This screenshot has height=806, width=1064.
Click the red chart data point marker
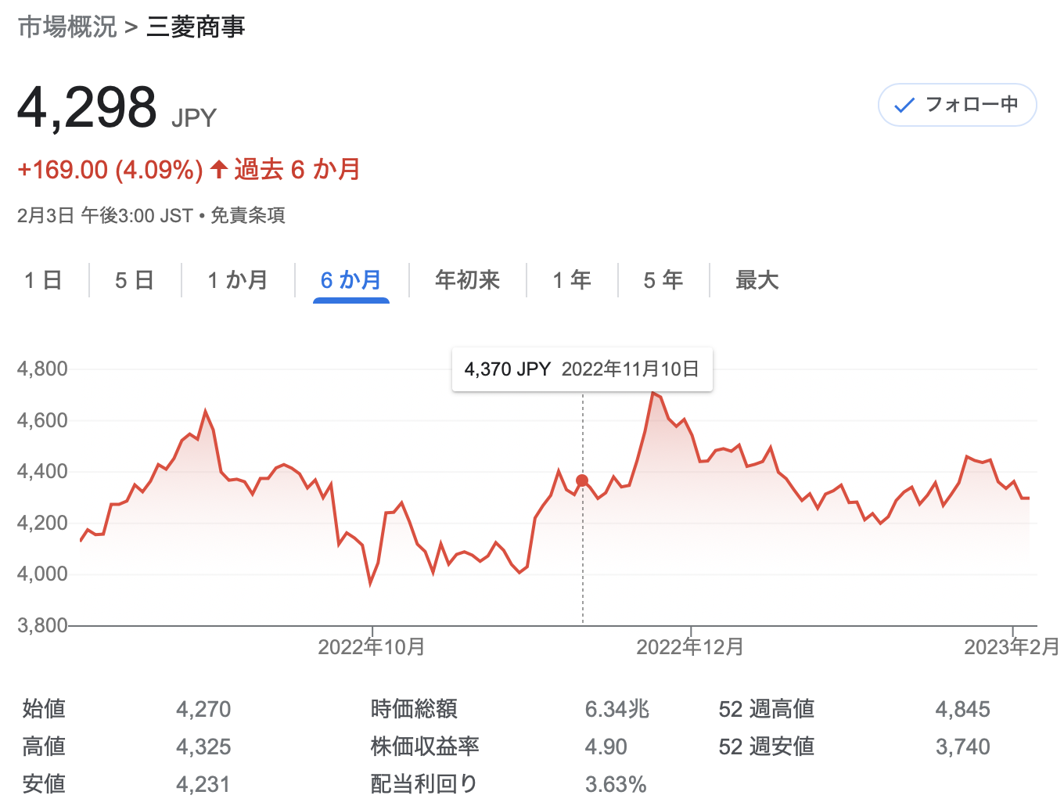click(x=582, y=480)
